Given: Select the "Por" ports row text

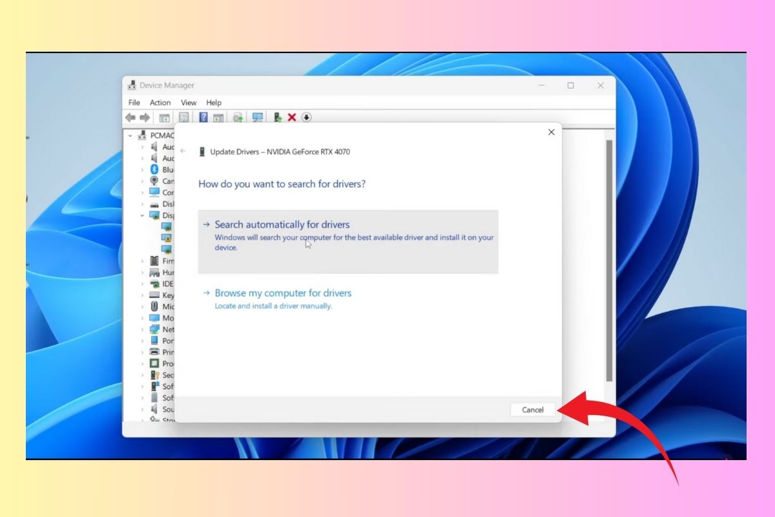Looking at the screenshot, I should 168,341.
